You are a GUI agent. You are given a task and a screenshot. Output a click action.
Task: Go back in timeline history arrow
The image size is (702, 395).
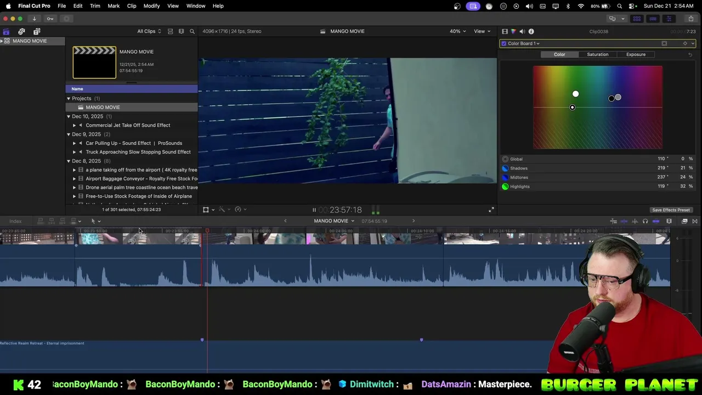point(285,221)
